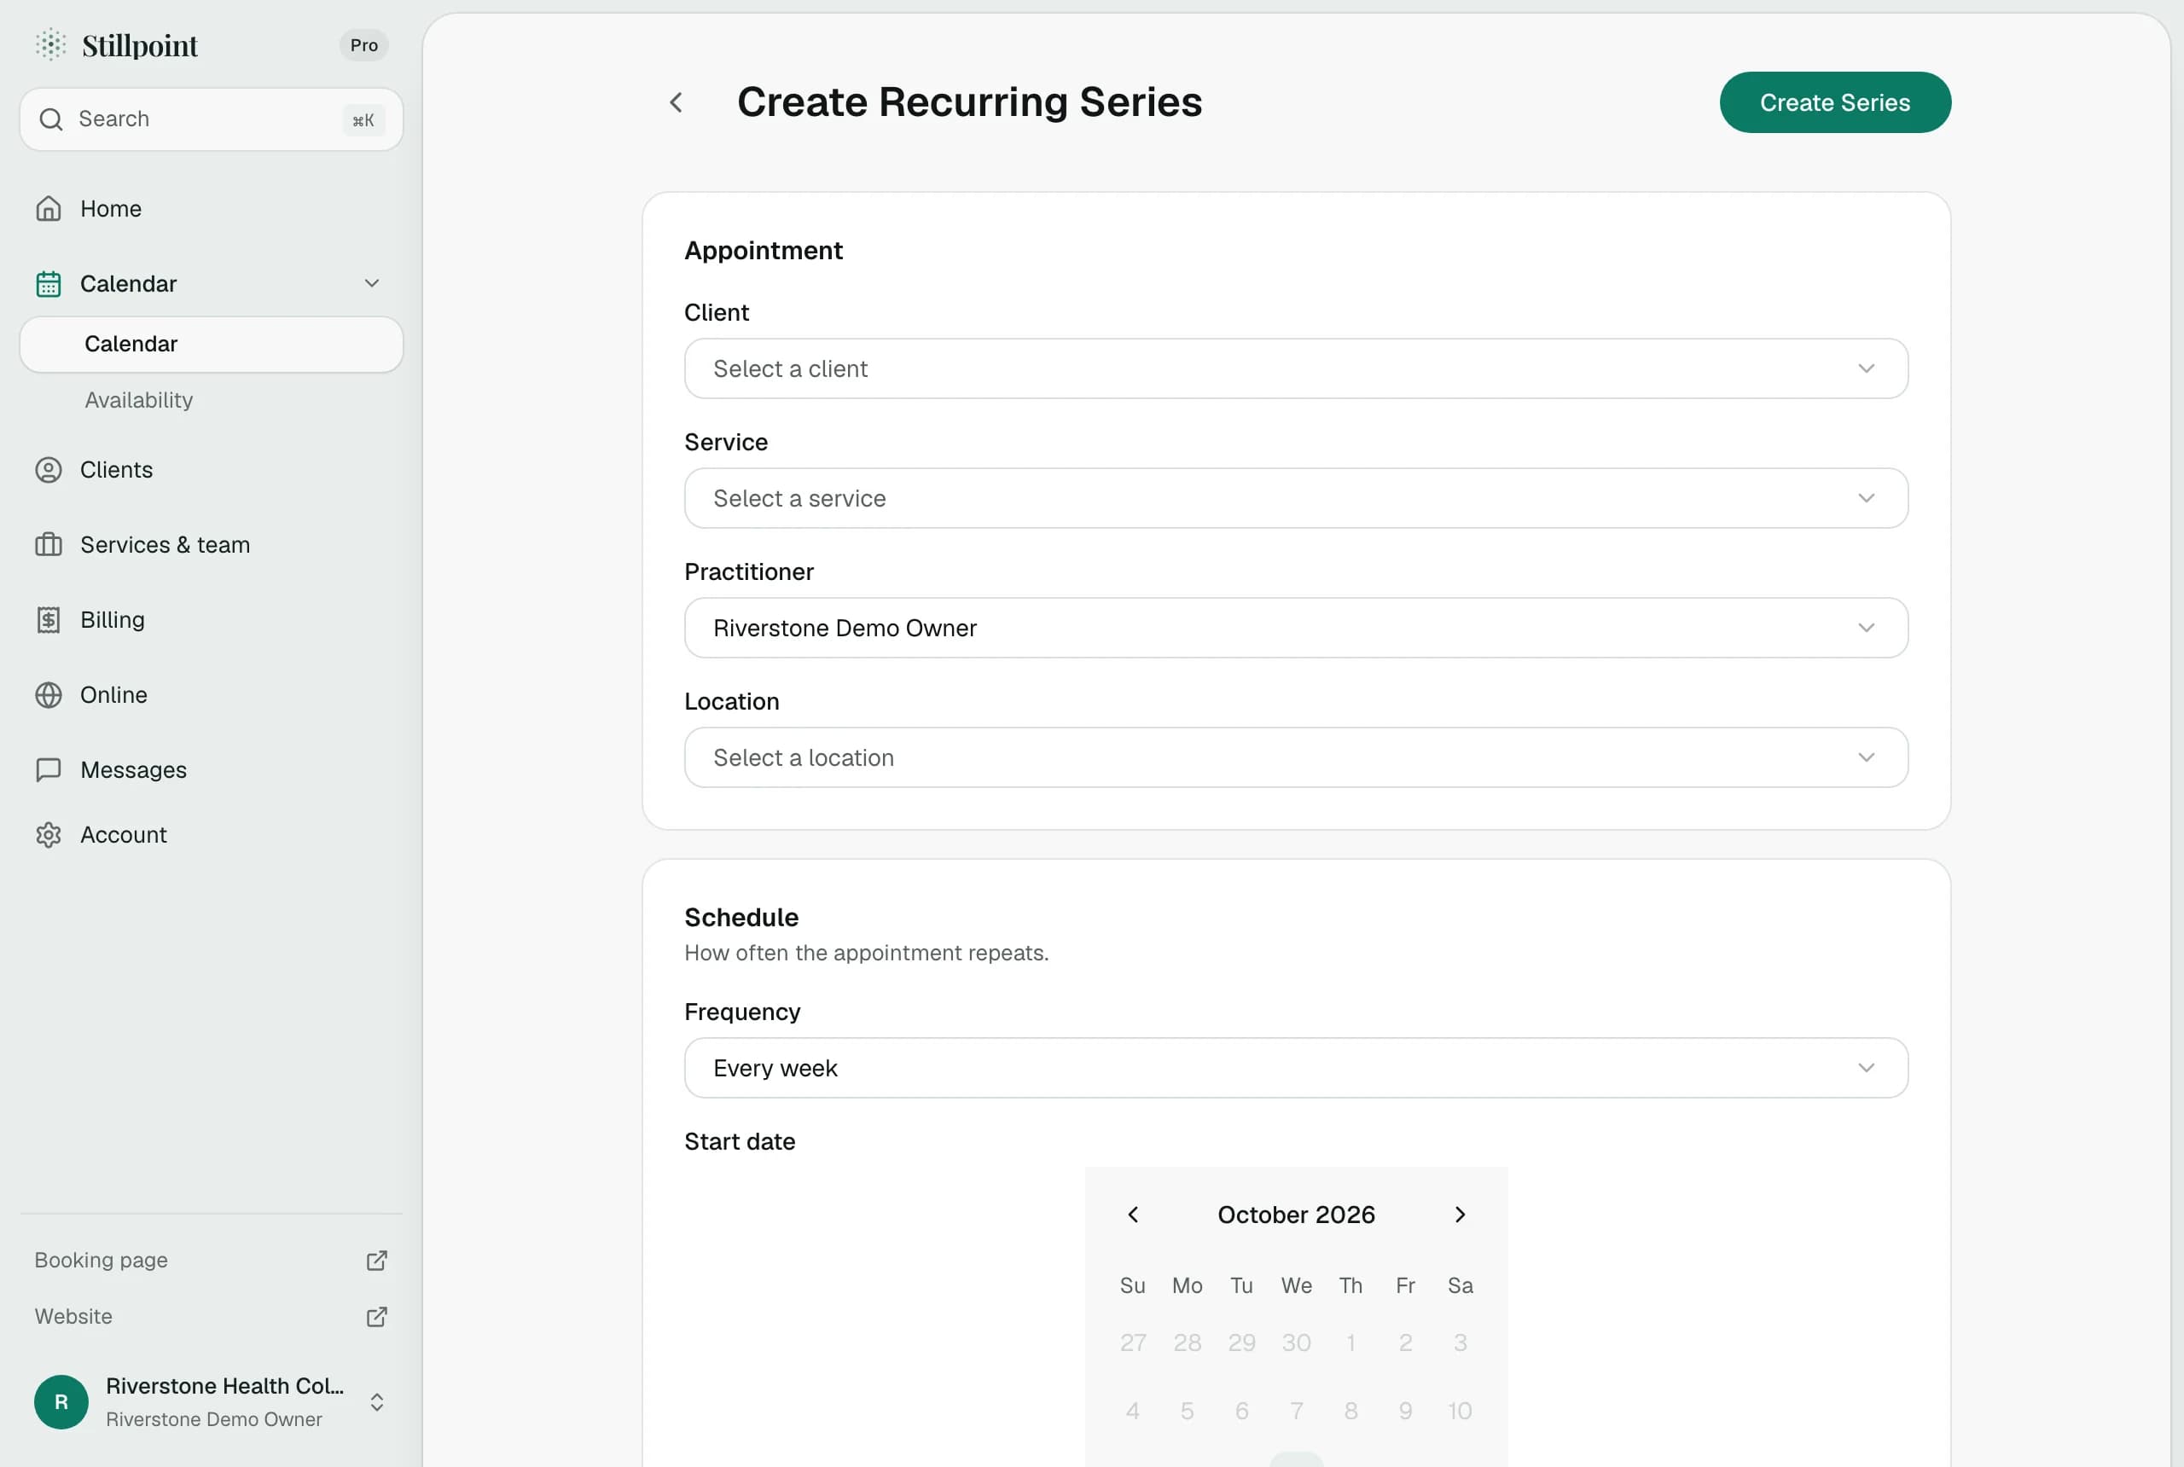Open the Booking page link
Screen dimensions: 2184x1467
(x=101, y=1261)
